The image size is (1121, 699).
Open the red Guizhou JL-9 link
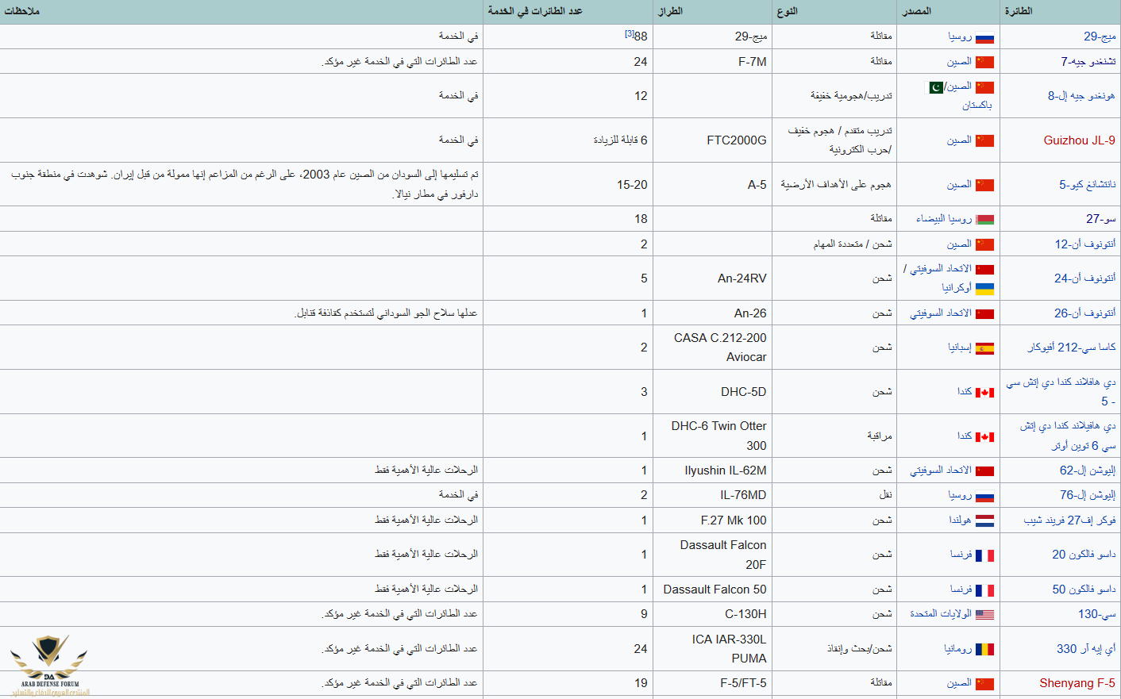click(1079, 140)
